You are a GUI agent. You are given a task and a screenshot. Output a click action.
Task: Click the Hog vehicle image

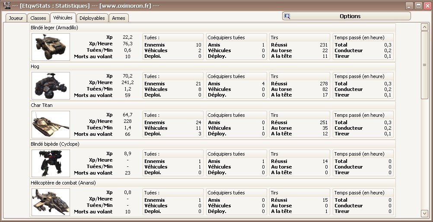tap(51, 86)
